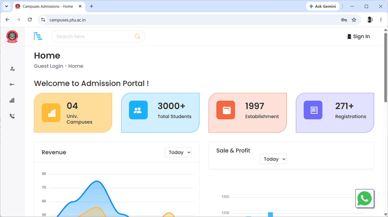The image size is (388, 217).
Task: Click the browser forward arrow
Action: tap(18, 20)
